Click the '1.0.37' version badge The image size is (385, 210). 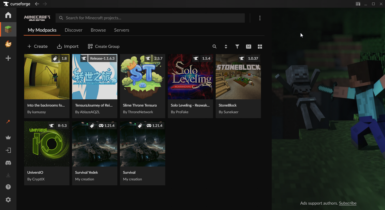(x=253, y=58)
